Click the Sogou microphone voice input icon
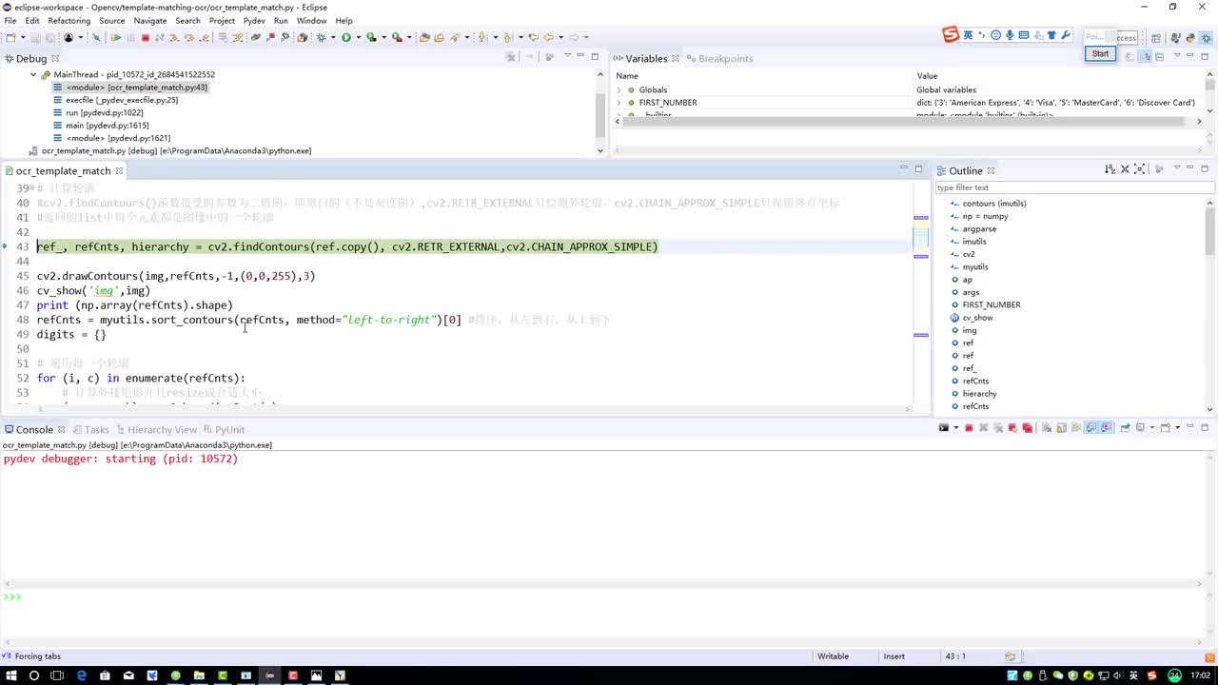 (x=1010, y=35)
